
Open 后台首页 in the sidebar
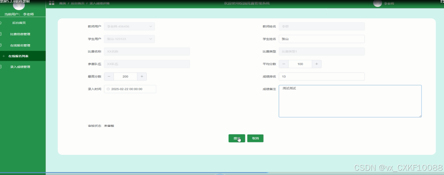pos(19,23)
